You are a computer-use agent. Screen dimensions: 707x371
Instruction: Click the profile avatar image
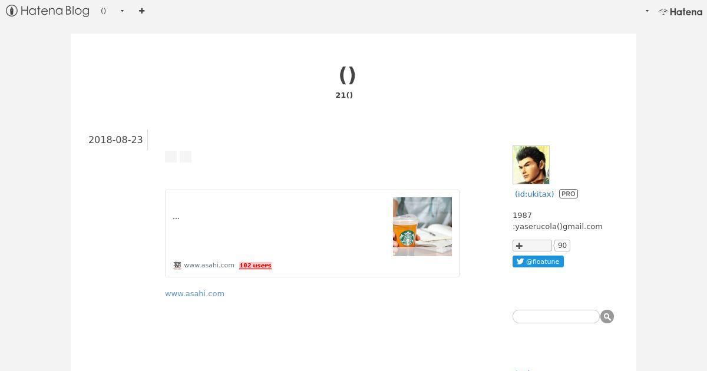click(531, 165)
